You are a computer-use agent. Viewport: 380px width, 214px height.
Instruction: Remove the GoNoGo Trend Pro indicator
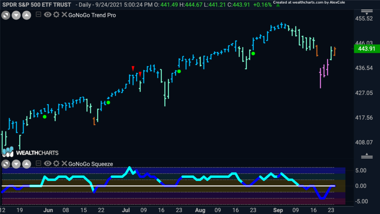(x=64, y=15)
